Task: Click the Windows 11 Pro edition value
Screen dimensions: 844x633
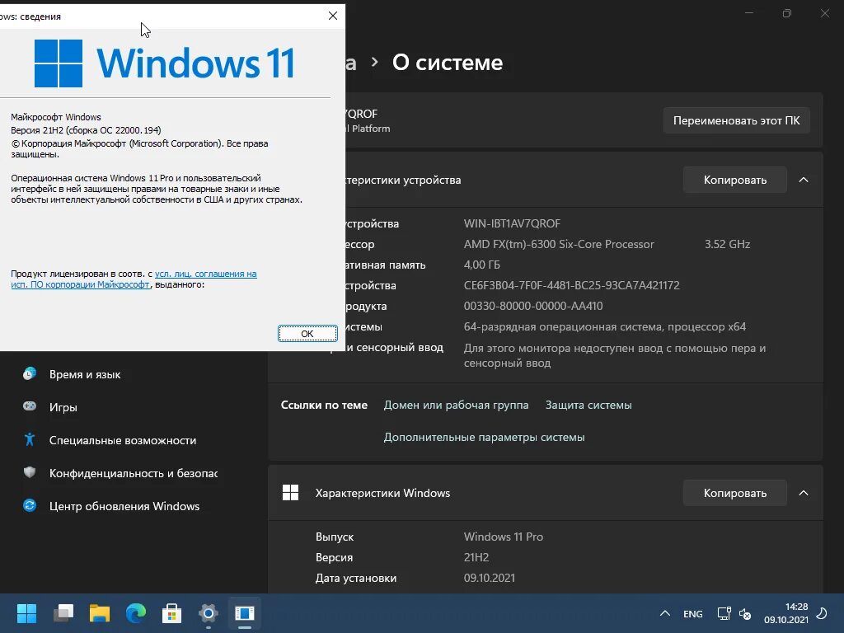Action: (504, 537)
